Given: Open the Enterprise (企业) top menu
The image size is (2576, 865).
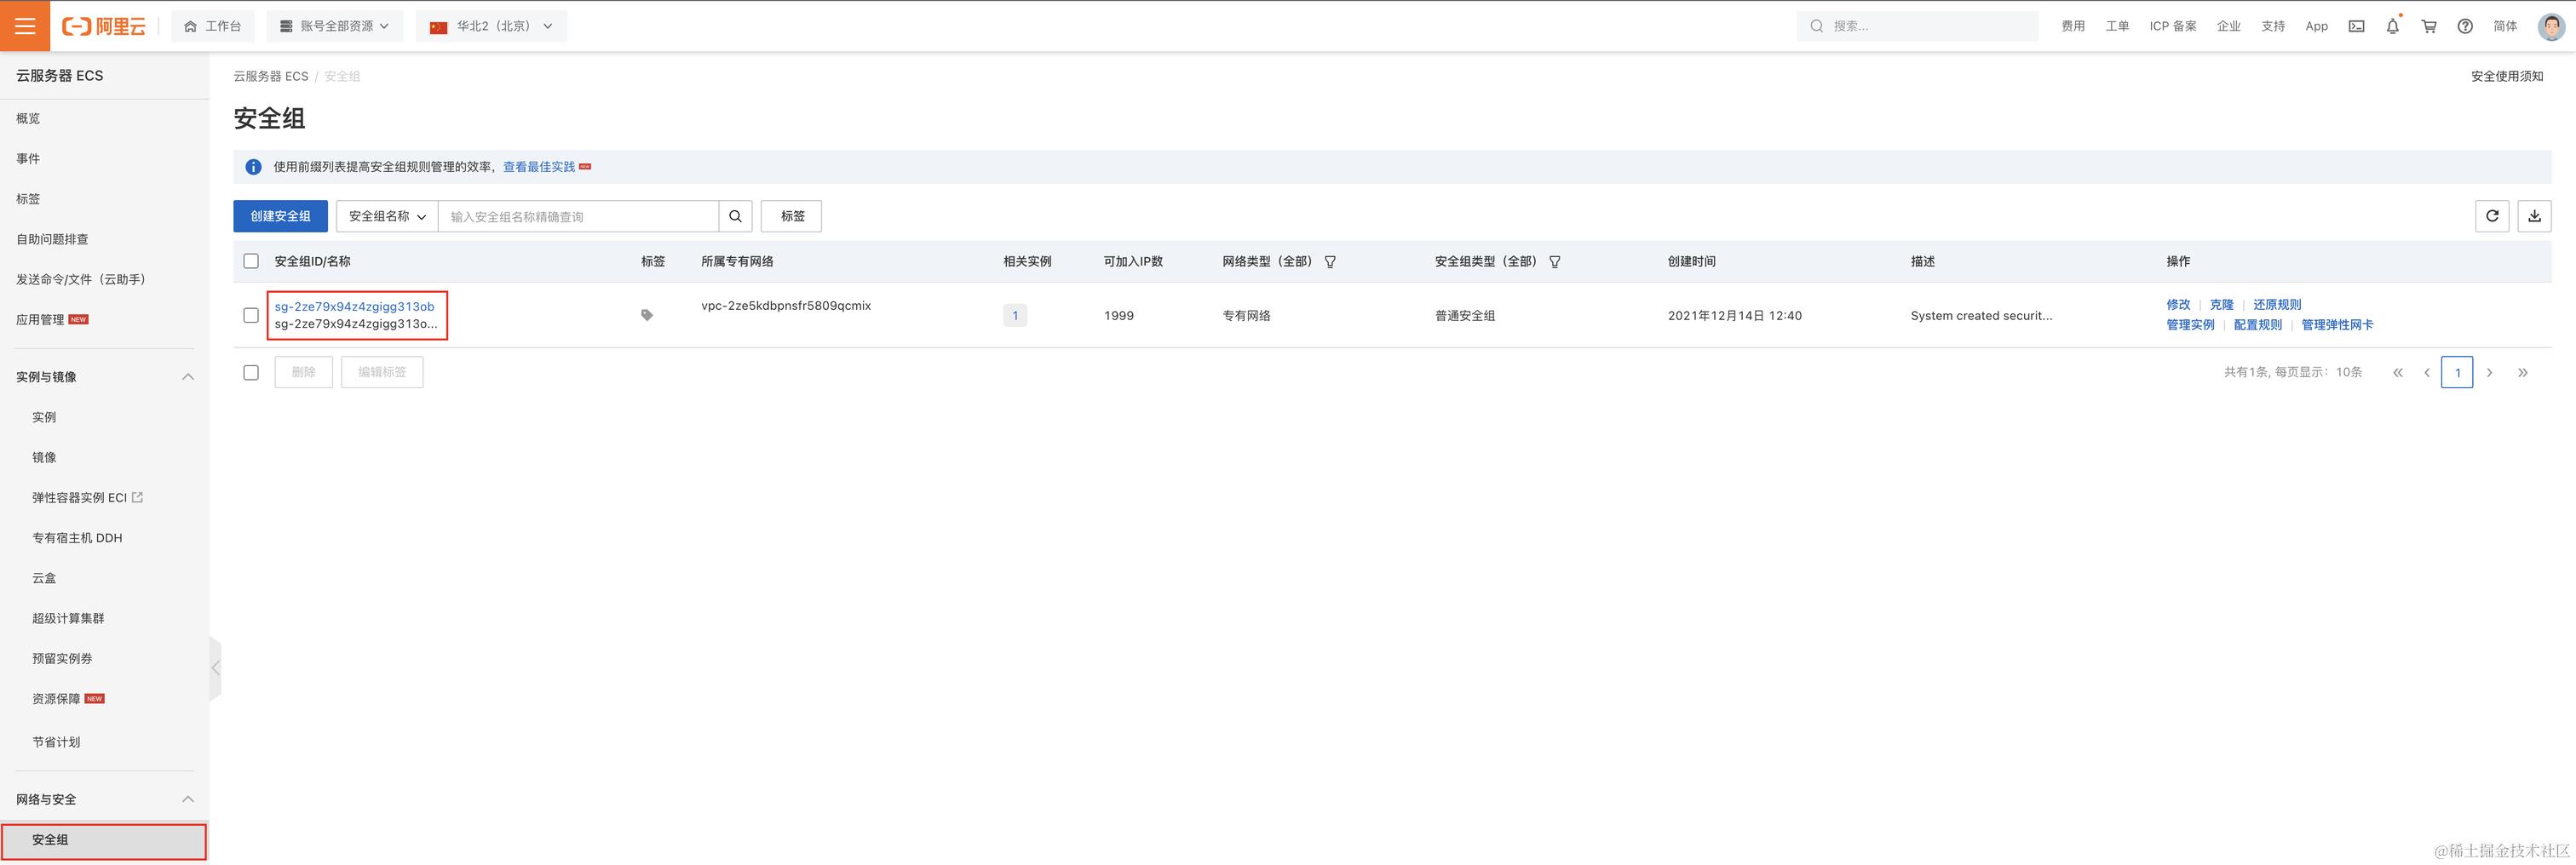Looking at the screenshot, I should [2229, 26].
